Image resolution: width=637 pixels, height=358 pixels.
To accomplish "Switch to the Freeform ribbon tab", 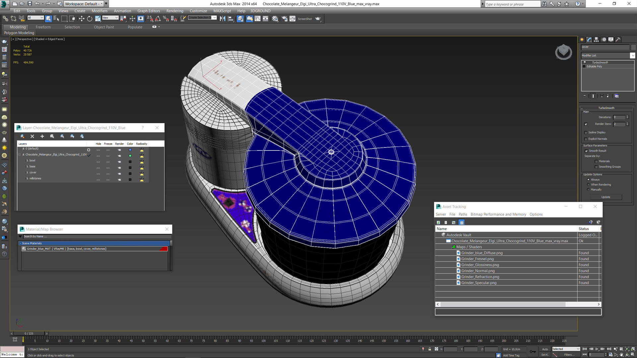I will 43,27.
